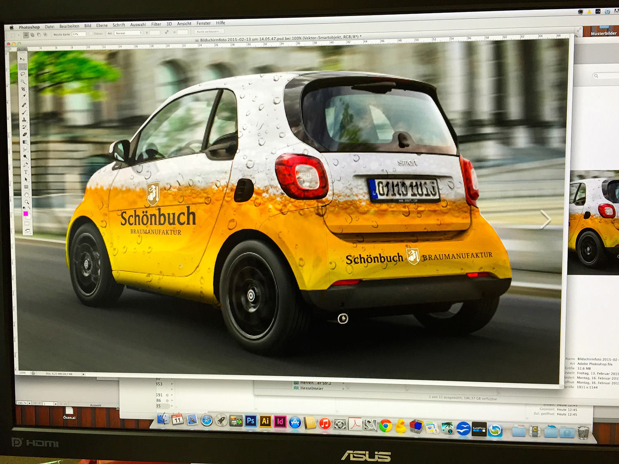Open the Hilfe menu
This screenshot has width=619, height=464.
pos(220,23)
